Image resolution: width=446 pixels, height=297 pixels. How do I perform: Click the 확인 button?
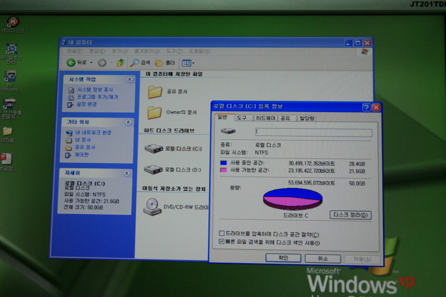(283, 258)
